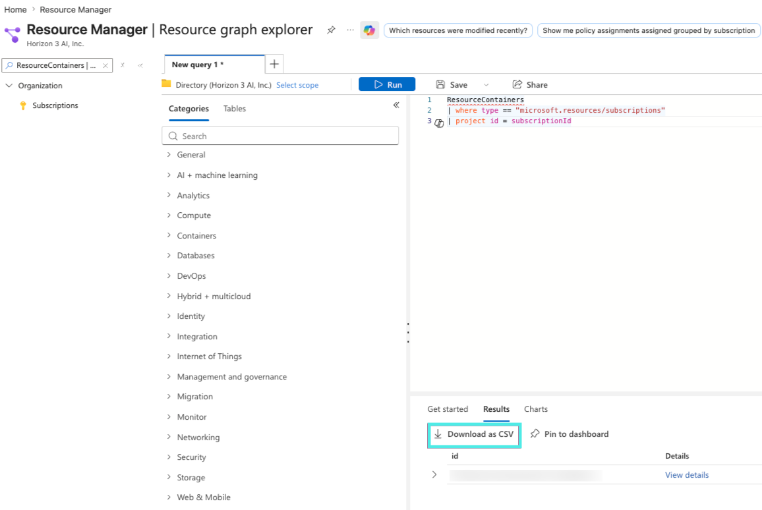762x510 pixels.
Task: Click the Web & Mobile category label
Action: click(204, 497)
